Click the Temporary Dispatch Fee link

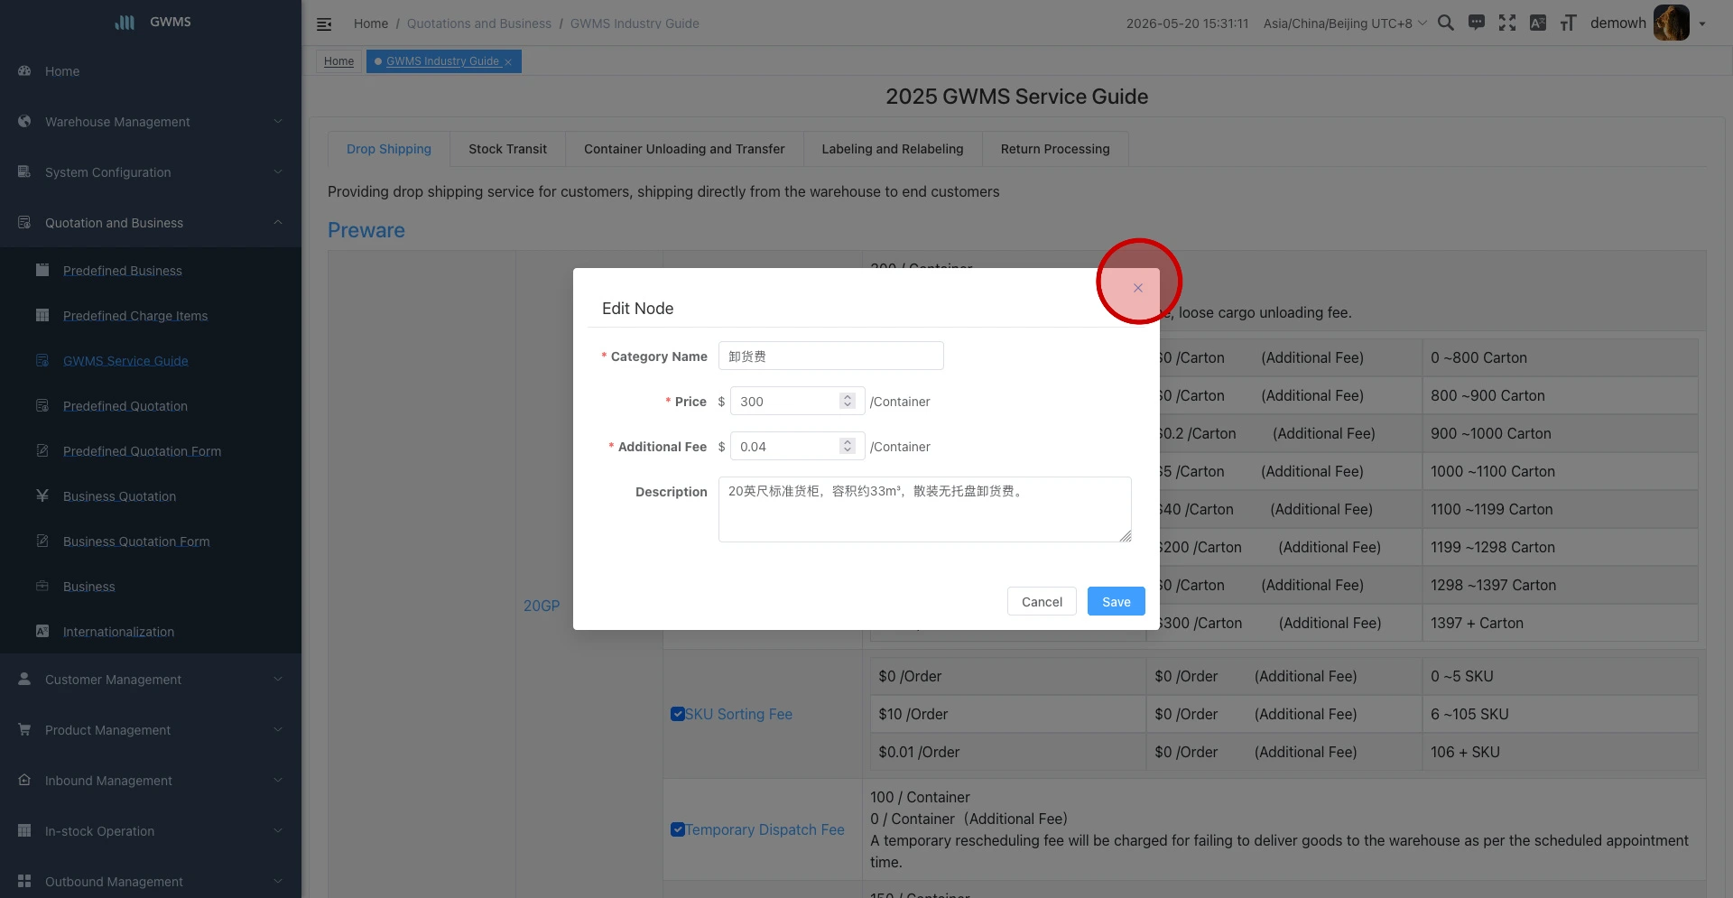(x=765, y=829)
